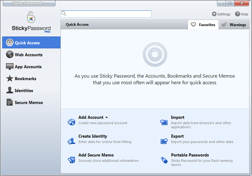Click the Add Account button

tap(91, 117)
